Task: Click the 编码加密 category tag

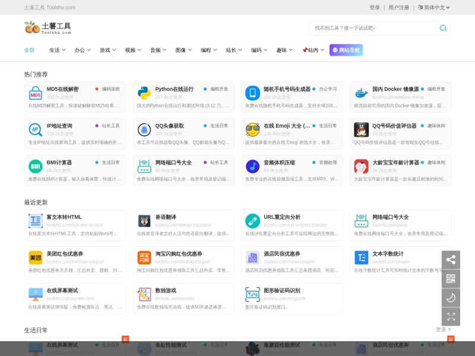Action: pyautogui.click(x=111, y=89)
